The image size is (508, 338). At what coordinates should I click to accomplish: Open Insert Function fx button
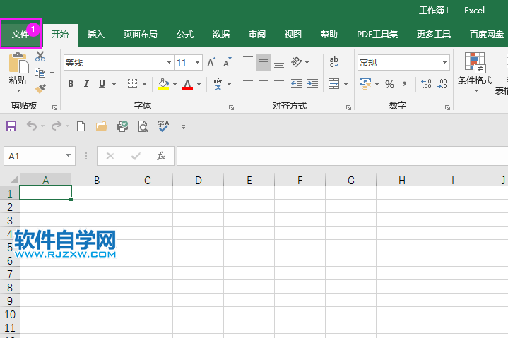(x=160, y=156)
